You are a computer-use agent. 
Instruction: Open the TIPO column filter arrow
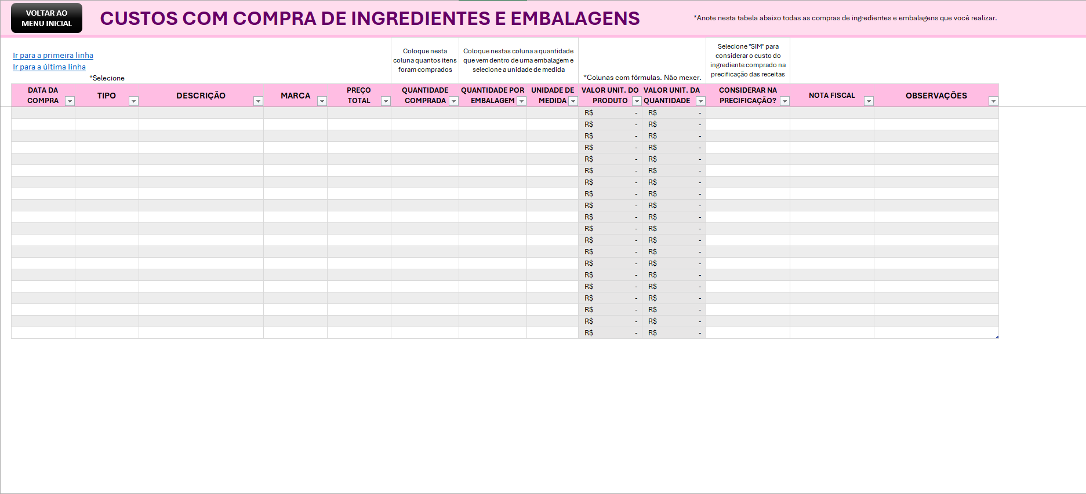(133, 101)
